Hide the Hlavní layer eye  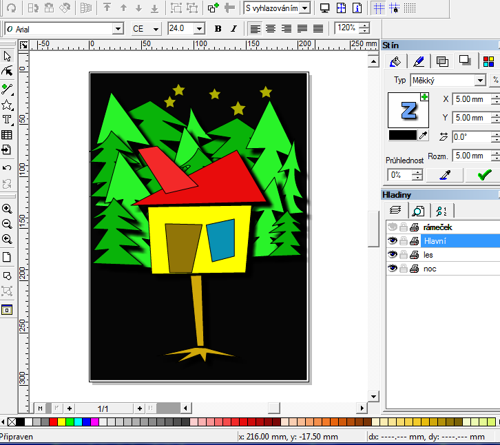(393, 241)
